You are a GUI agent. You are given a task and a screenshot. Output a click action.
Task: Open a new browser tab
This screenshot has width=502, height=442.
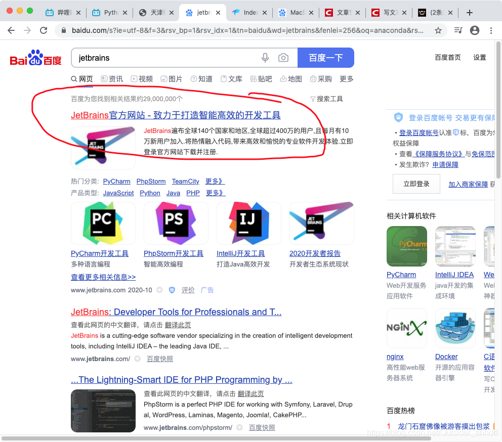click(x=469, y=13)
